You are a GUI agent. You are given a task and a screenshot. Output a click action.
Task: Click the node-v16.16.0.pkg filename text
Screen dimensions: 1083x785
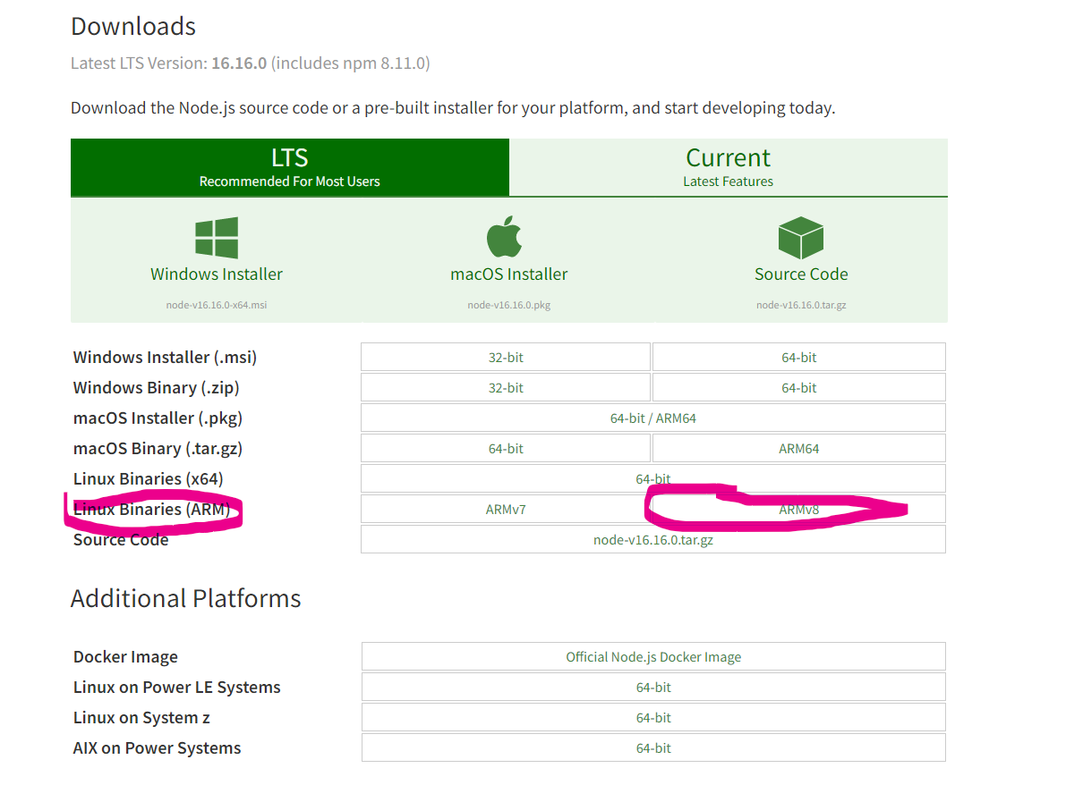pyautogui.click(x=509, y=305)
